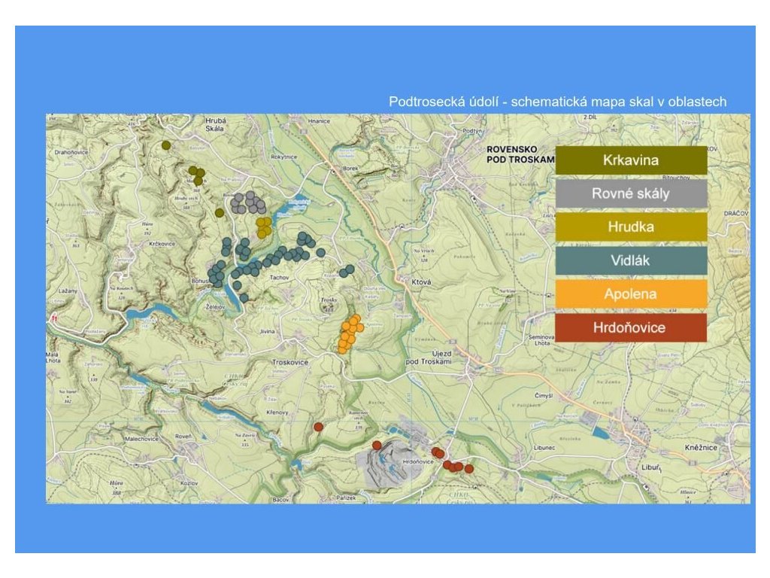Click the Seminova Lhota label

[x=542, y=340]
